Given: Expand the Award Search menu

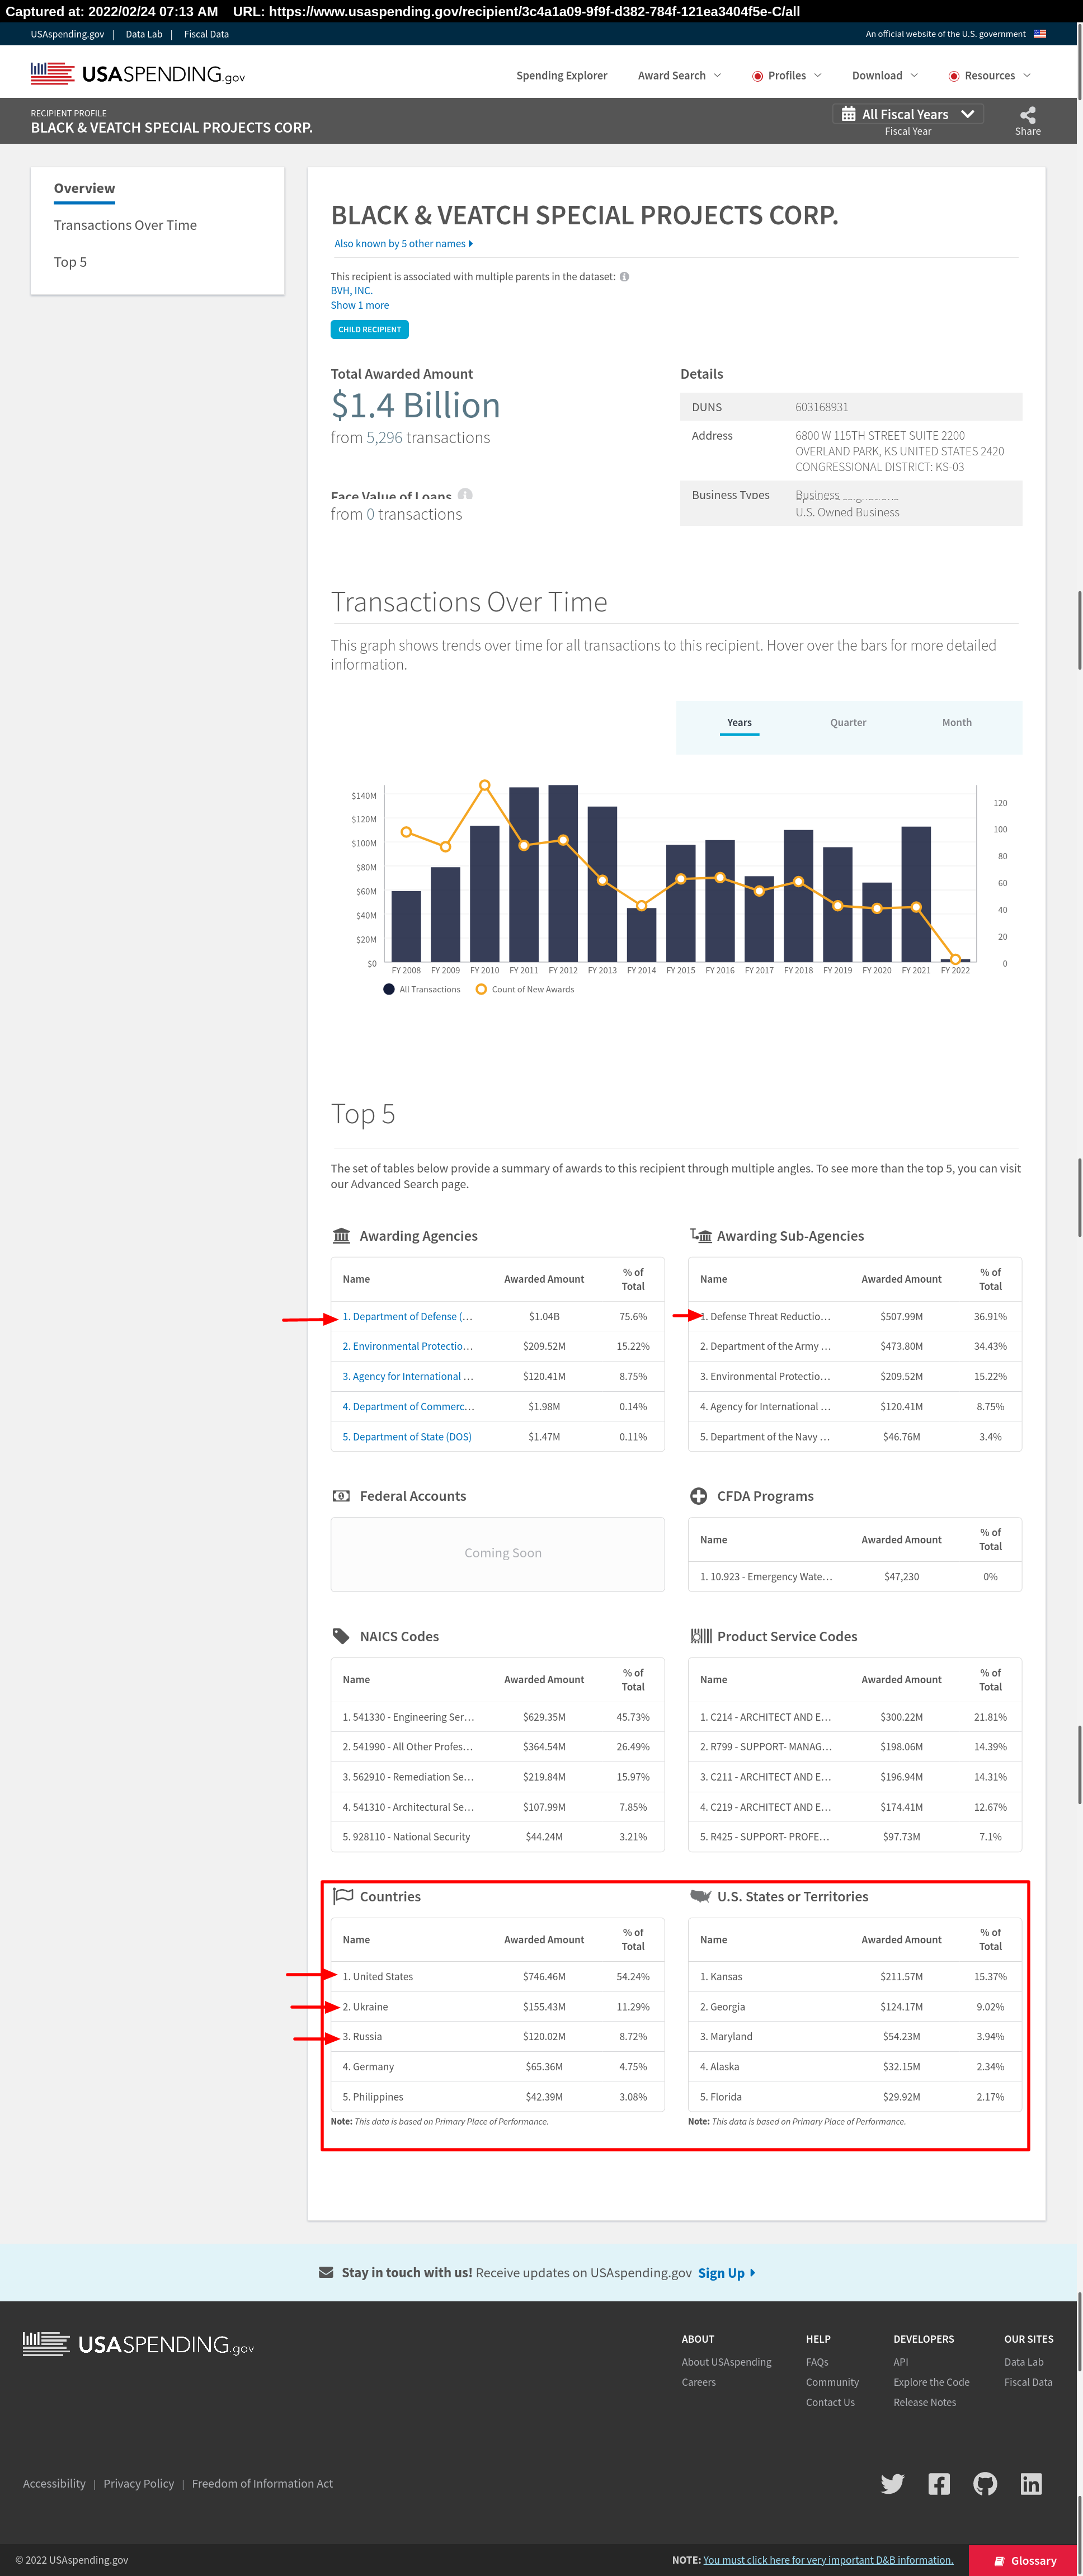Looking at the screenshot, I should [679, 76].
